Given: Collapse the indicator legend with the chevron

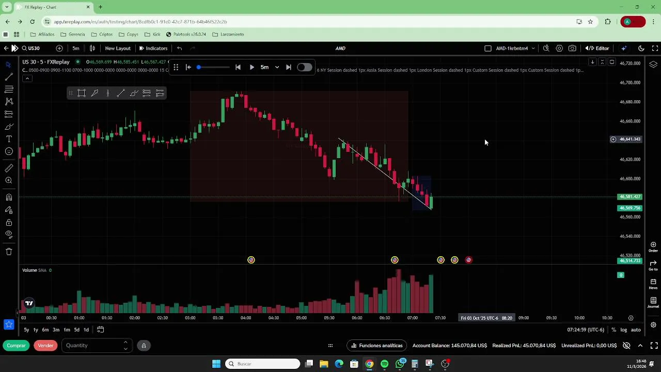Looking at the screenshot, I should 27,79.
